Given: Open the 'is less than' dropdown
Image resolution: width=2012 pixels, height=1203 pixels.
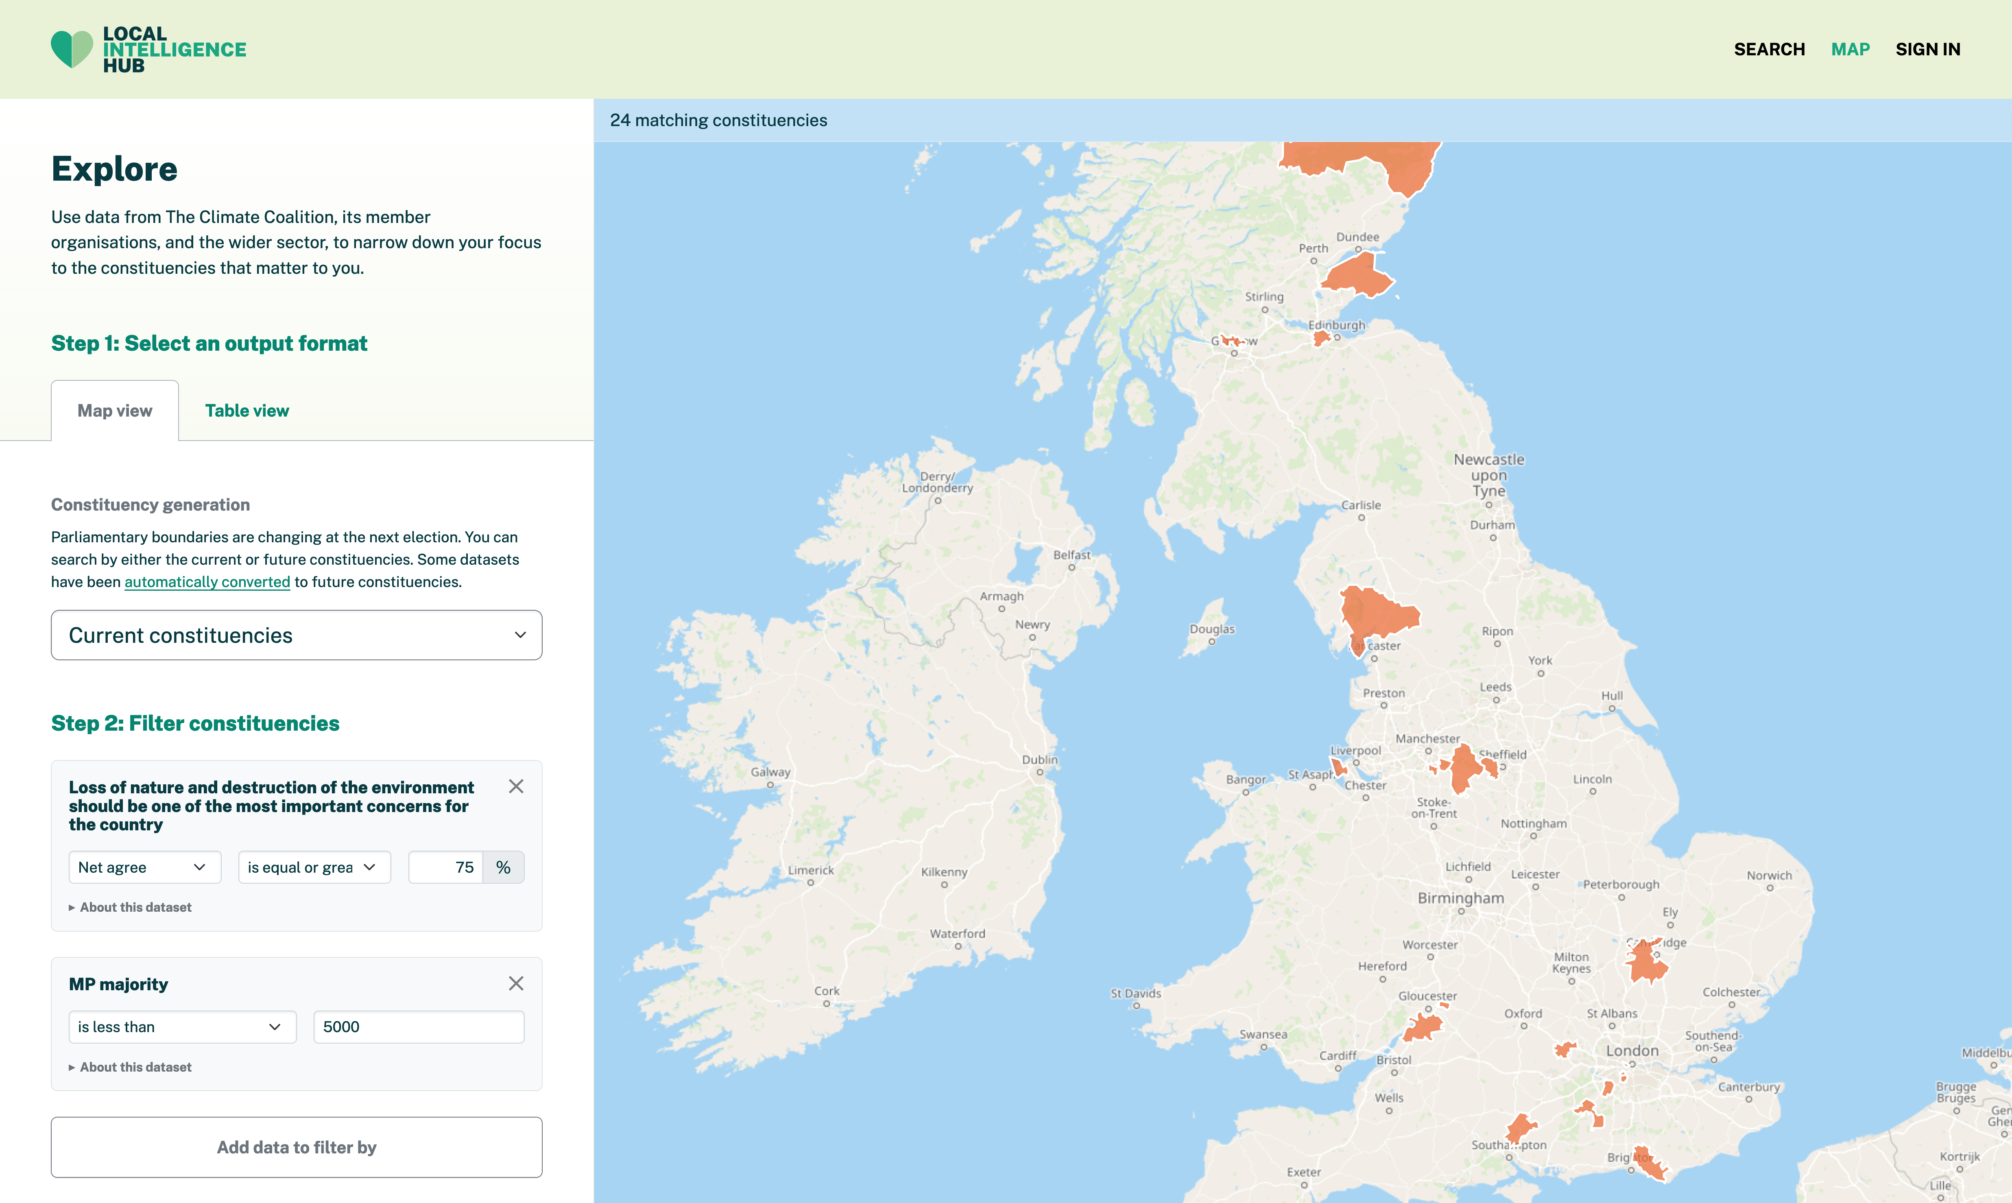Looking at the screenshot, I should click(181, 1026).
